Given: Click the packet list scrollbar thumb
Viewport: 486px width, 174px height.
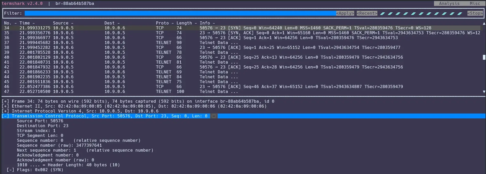Looking at the screenshot, I should pos(484,57).
